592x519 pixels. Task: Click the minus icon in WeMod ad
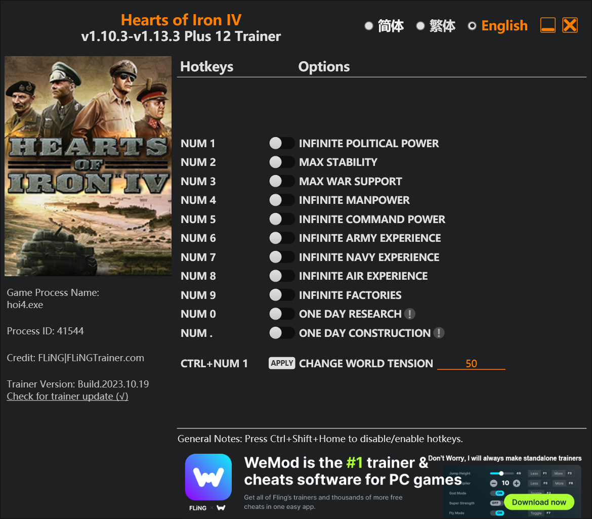tap(493, 483)
